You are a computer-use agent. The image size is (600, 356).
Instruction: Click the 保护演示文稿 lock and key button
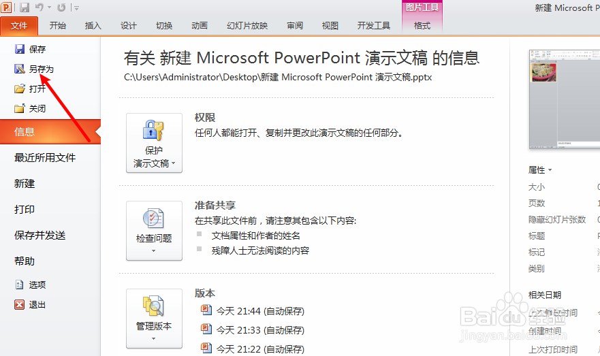(154, 143)
